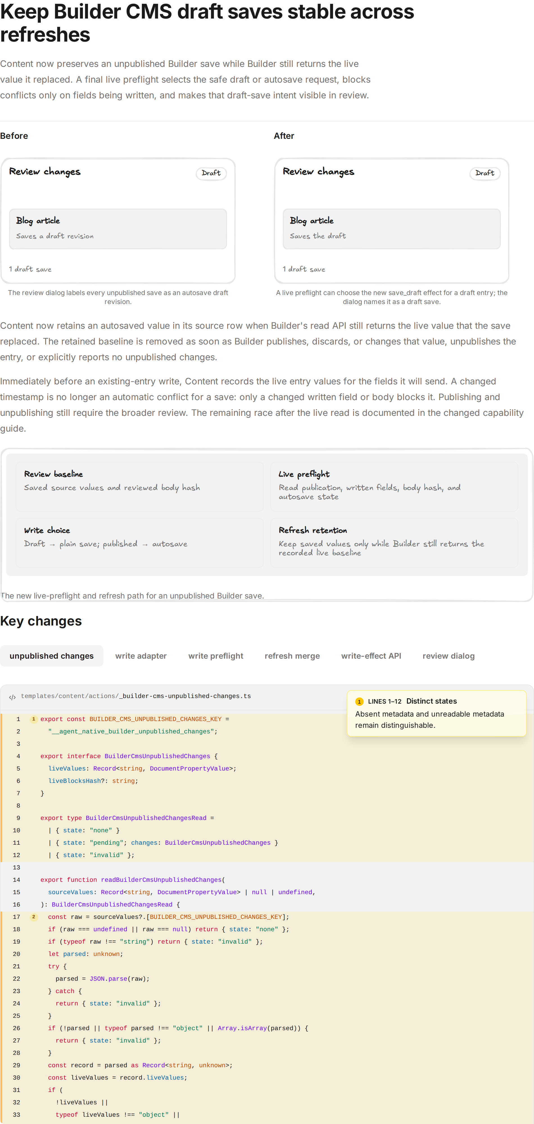Click the page title "Keep Builder CMS draft saves"
Screen dimensions: 534x1124
[207, 23]
